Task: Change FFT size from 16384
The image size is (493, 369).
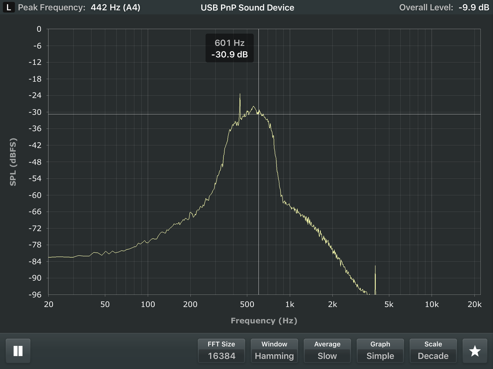Action: pyautogui.click(x=221, y=356)
